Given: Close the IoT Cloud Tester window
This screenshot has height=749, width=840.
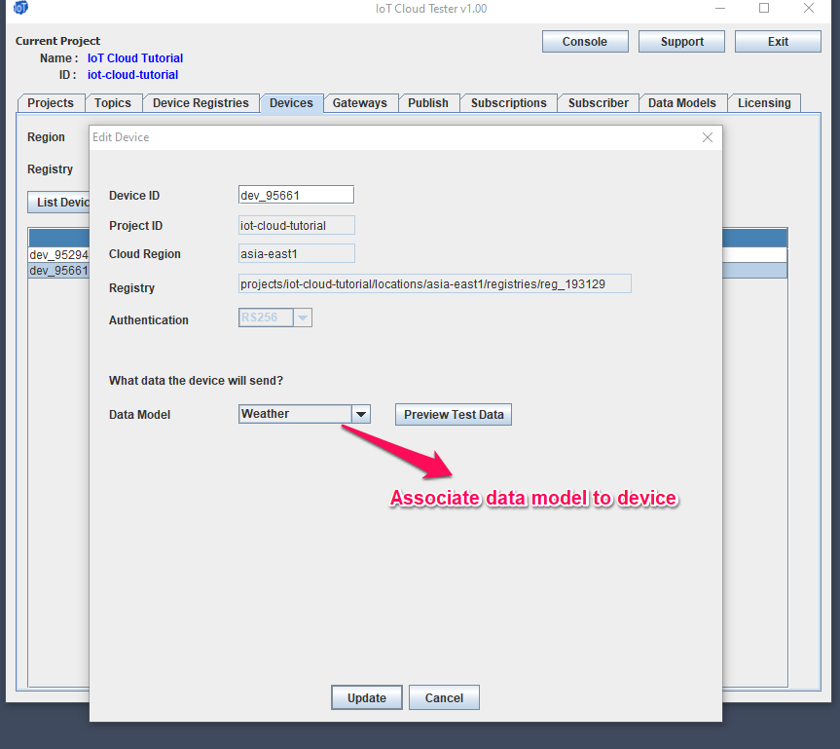Looking at the screenshot, I should pos(809,8).
